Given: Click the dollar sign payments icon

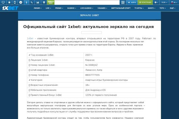Looking at the screenshot, I should [x=26, y=2].
